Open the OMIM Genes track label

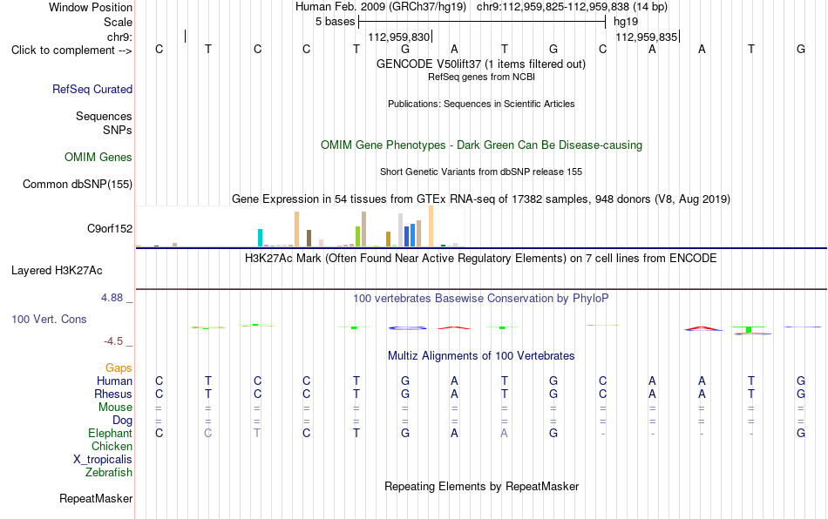tap(98, 157)
